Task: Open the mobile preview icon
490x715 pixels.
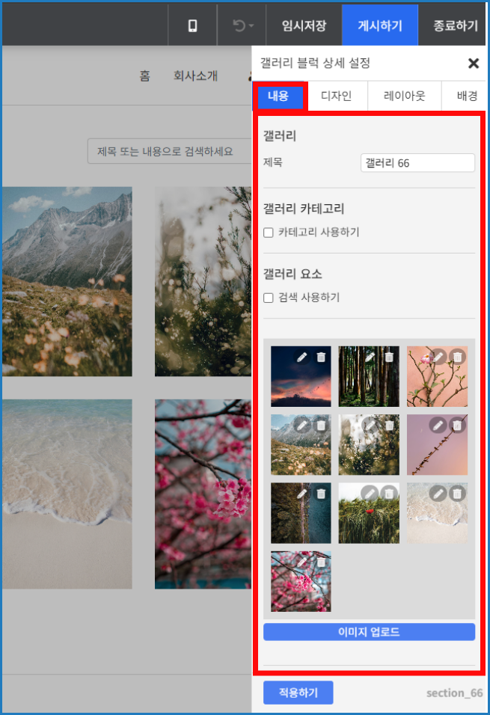Action: (192, 25)
